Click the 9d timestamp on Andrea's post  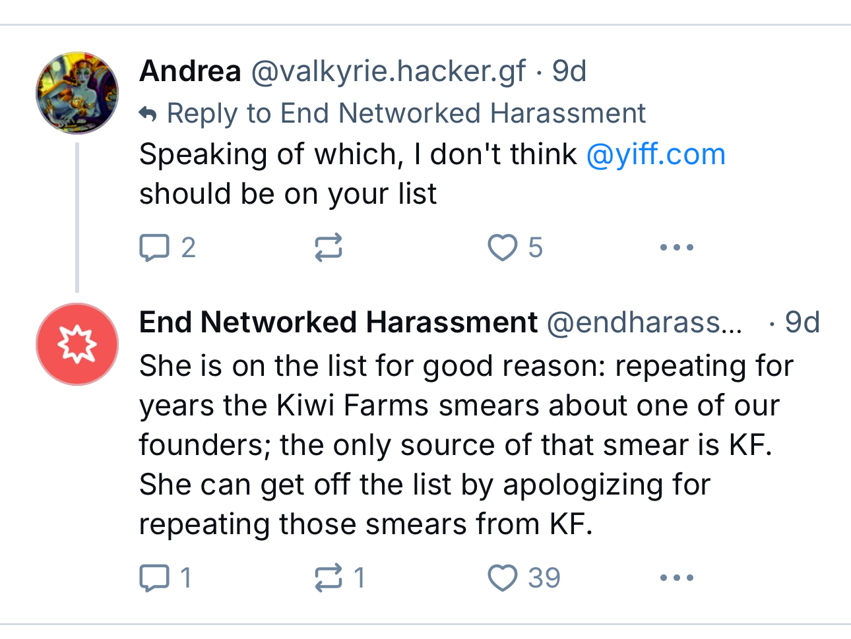pyautogui.click(x=569, y=71)
